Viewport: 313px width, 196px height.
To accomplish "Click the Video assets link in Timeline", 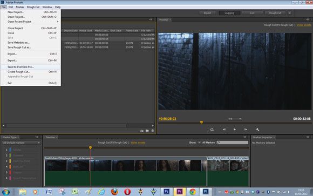I will 138,143.
